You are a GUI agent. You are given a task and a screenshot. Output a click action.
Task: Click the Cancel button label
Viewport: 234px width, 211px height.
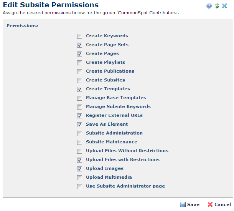[222, 204]
